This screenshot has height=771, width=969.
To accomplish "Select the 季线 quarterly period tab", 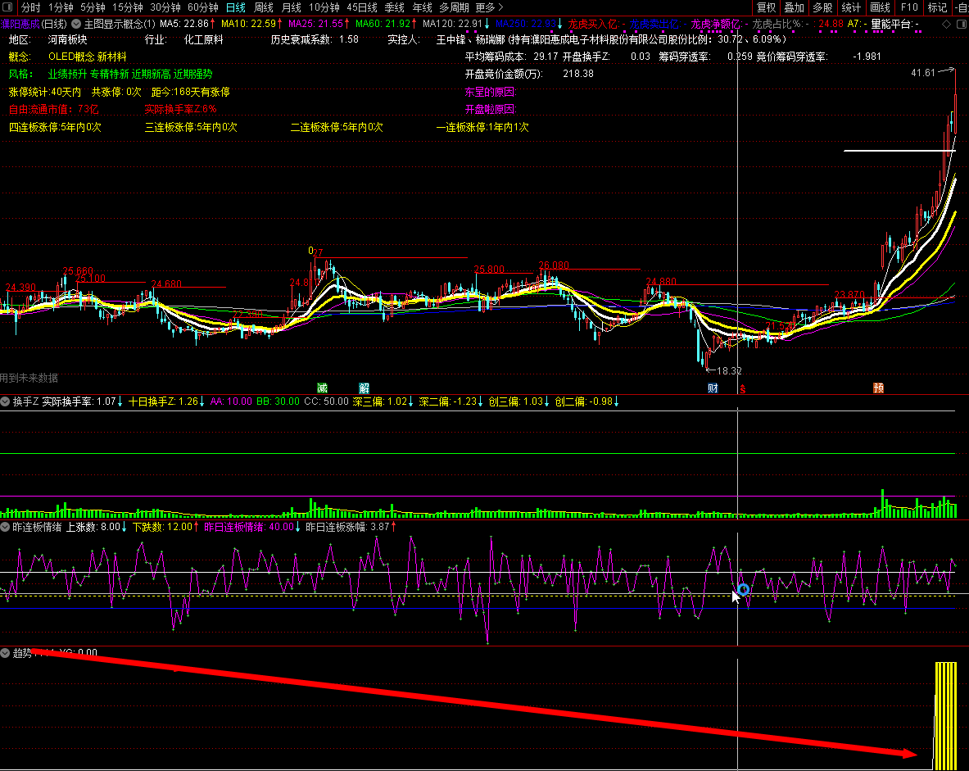I will [394, 7].
